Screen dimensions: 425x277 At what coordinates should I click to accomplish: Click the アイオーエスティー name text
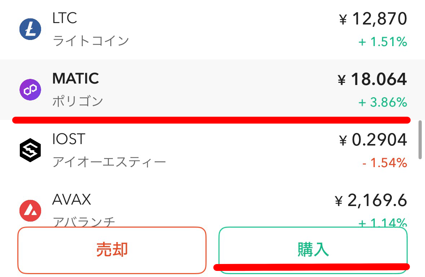click(x=109, y=162)
